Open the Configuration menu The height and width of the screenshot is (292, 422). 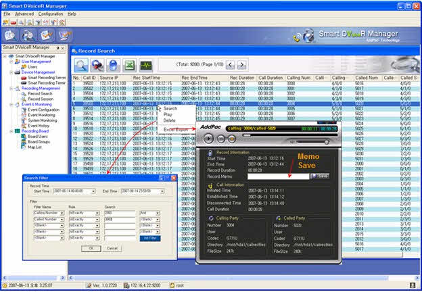[50, 14]
